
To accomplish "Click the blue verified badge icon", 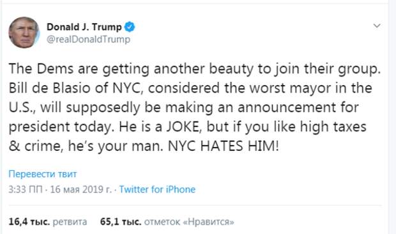I will [129, 27].
